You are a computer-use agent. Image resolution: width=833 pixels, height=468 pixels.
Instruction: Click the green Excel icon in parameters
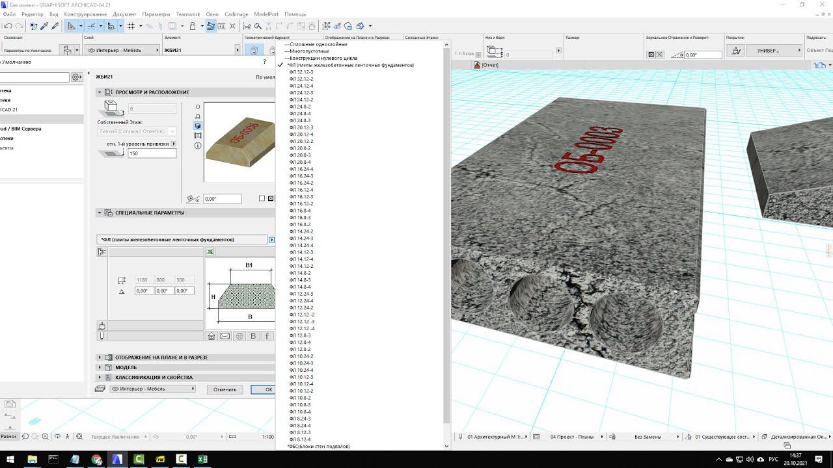click(x=210, y=252)
